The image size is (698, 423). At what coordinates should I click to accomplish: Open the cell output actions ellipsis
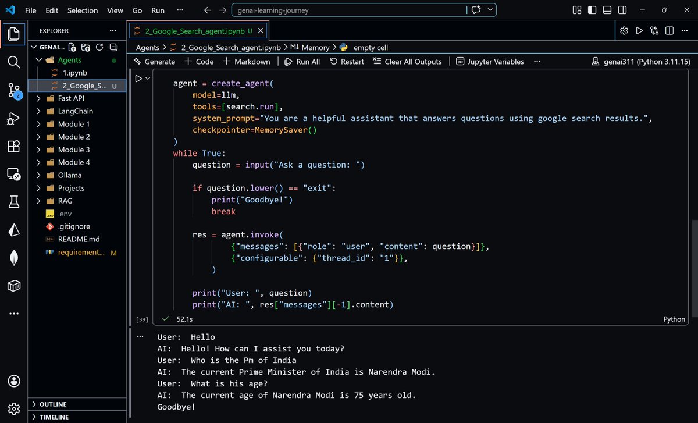pyautogui.click(x=140, y=336)
